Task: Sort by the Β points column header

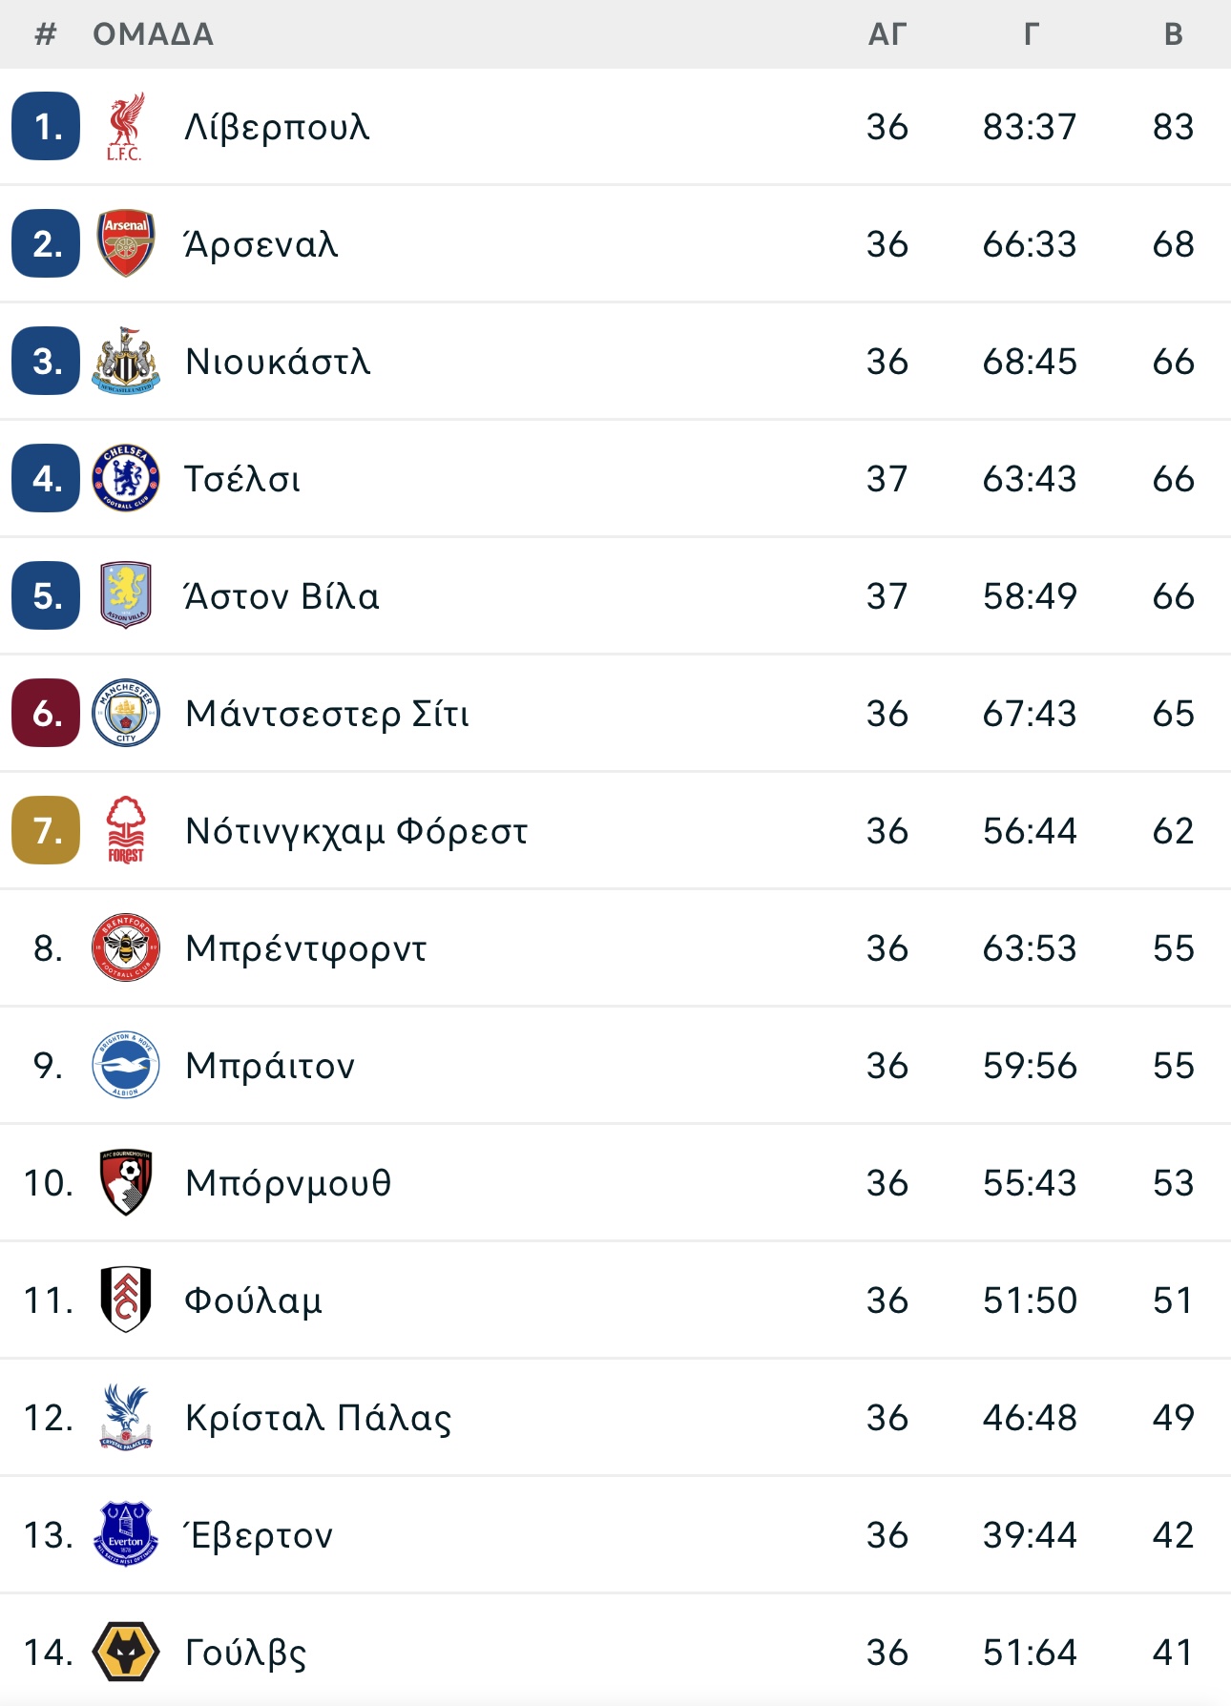Action: point(1174,34)
